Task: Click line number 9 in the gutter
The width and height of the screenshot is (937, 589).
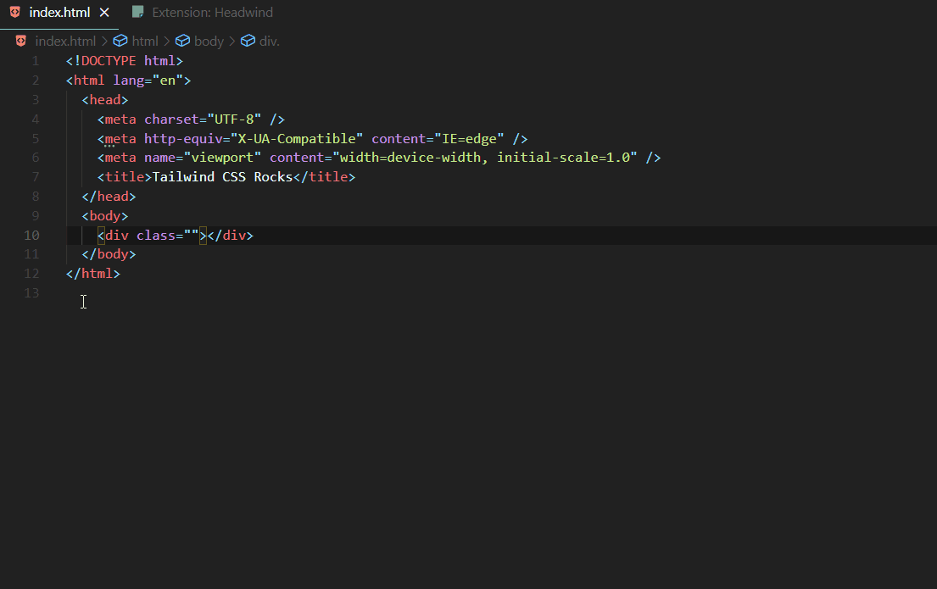Action: (x=36, y=215)
